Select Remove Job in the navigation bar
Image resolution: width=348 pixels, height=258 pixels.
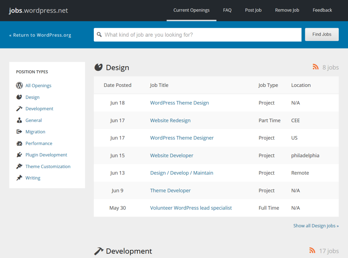point(287,10)
